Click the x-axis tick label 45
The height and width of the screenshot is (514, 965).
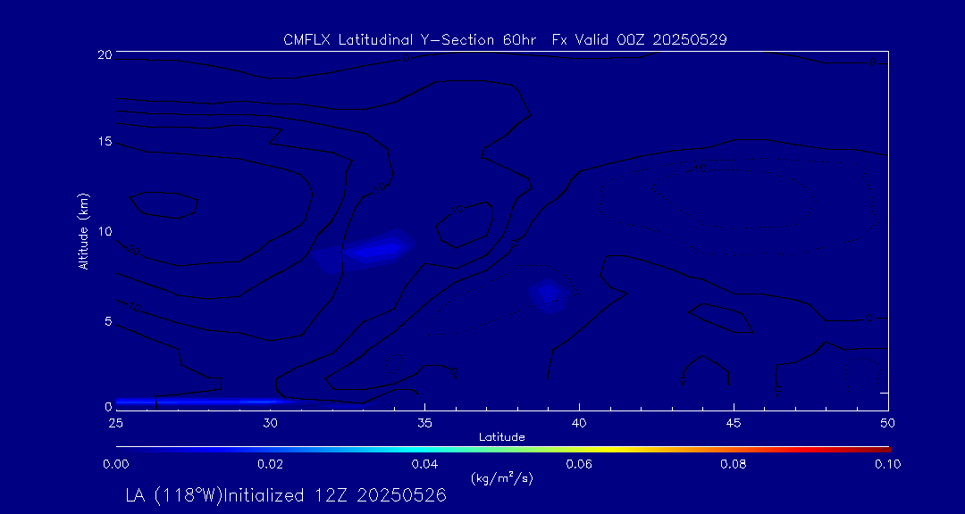pos(734,422)
